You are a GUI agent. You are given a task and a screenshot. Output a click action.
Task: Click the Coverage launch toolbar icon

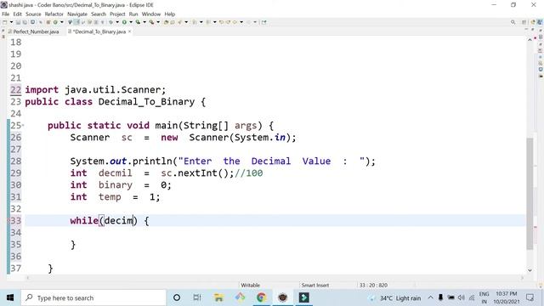pos(138,22)
